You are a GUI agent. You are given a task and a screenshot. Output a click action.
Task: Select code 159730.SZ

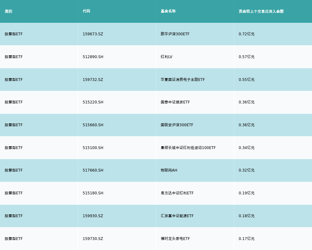(93, 239)
